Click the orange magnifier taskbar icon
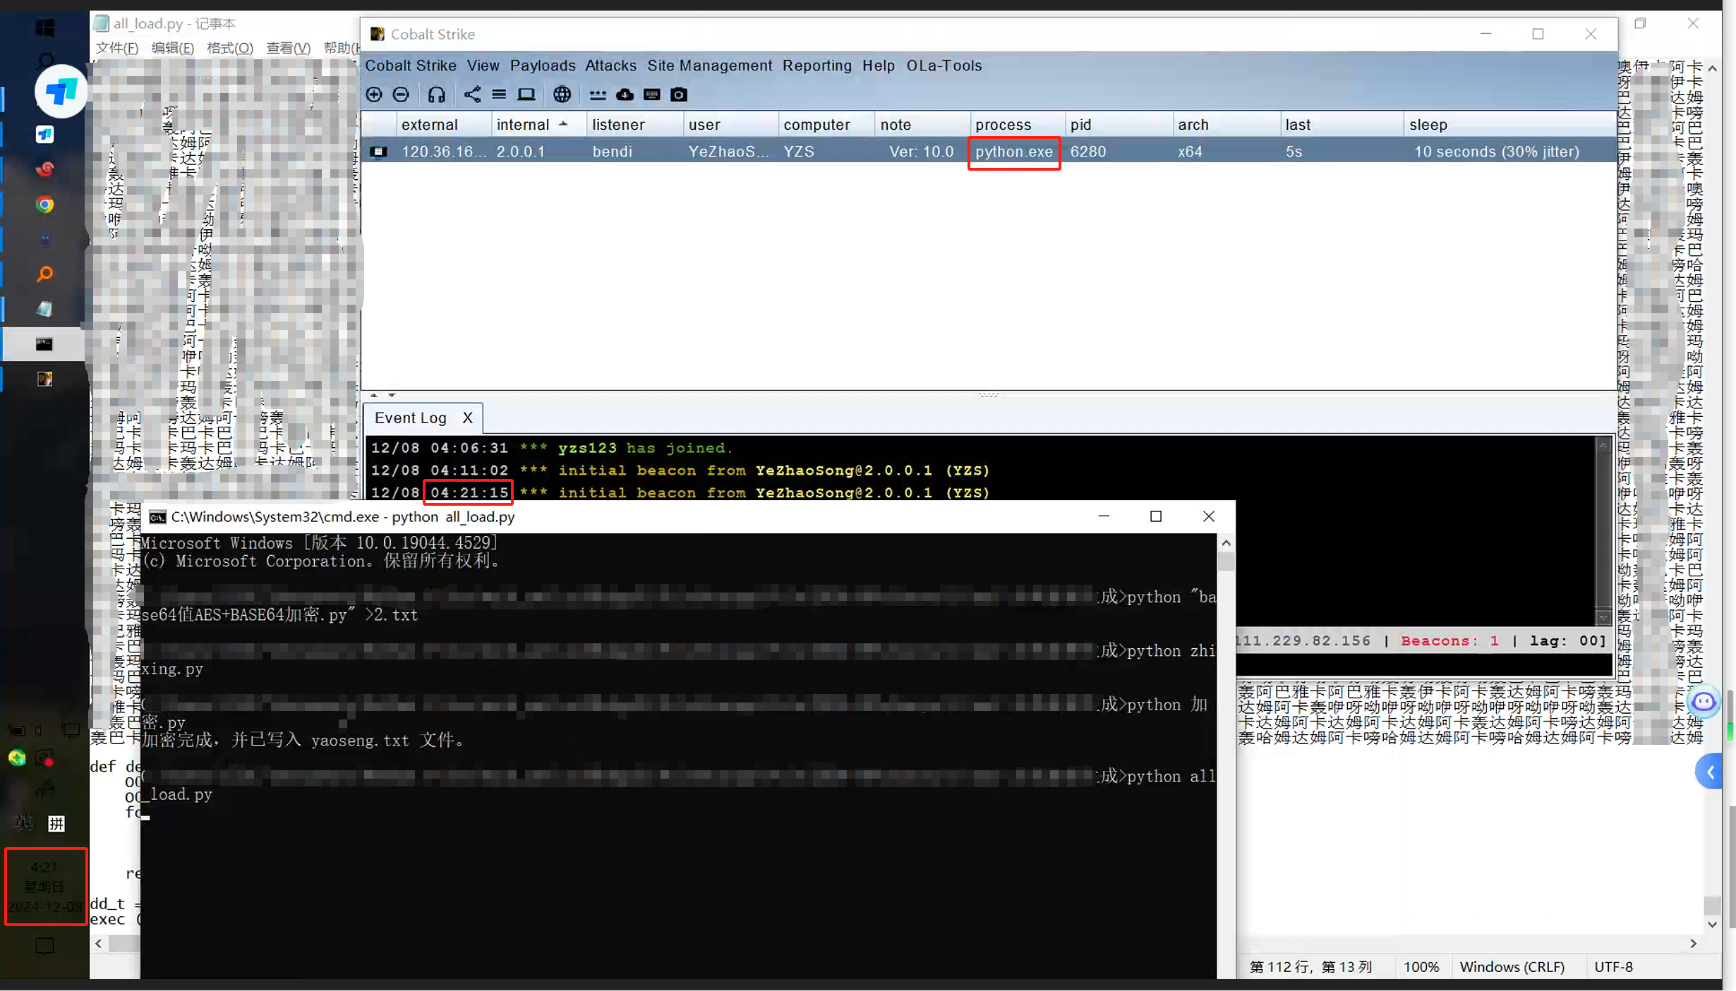 click(x=44, y=274)
